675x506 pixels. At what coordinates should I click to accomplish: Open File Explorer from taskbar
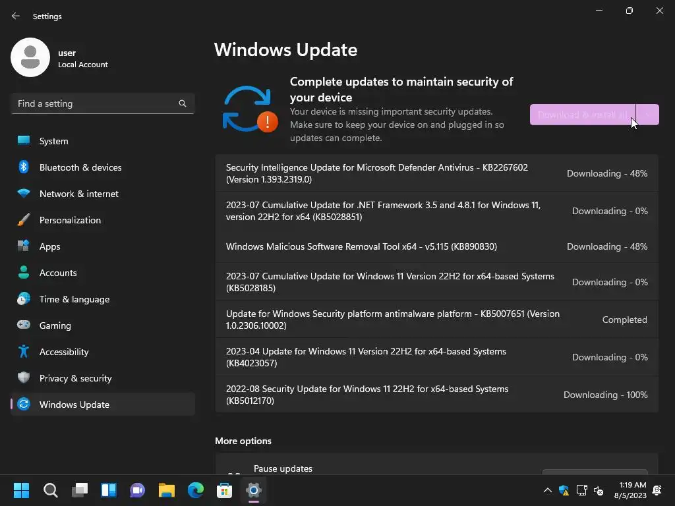point(167,490)
